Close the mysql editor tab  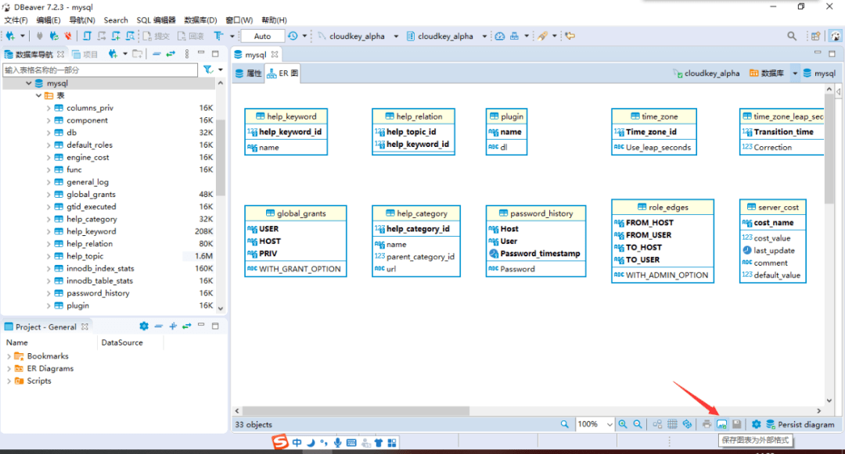pyautogui.click(x=275, y=55)
